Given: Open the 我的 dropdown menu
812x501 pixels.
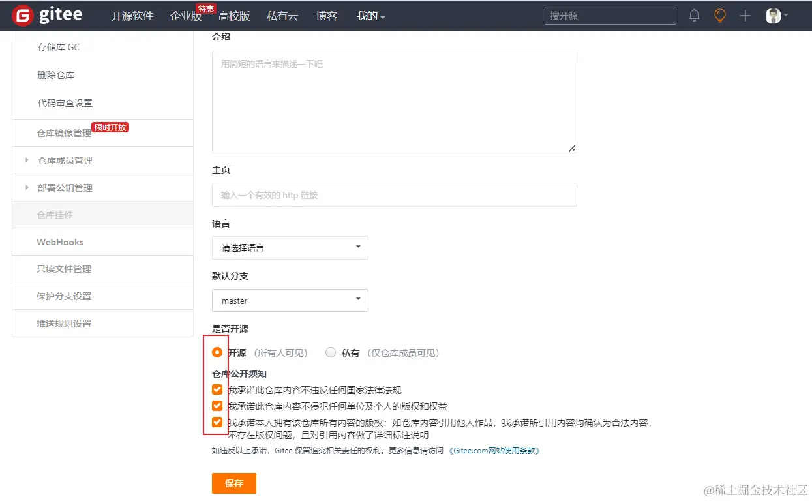Looking at the screenshot, I should [371, 16].
